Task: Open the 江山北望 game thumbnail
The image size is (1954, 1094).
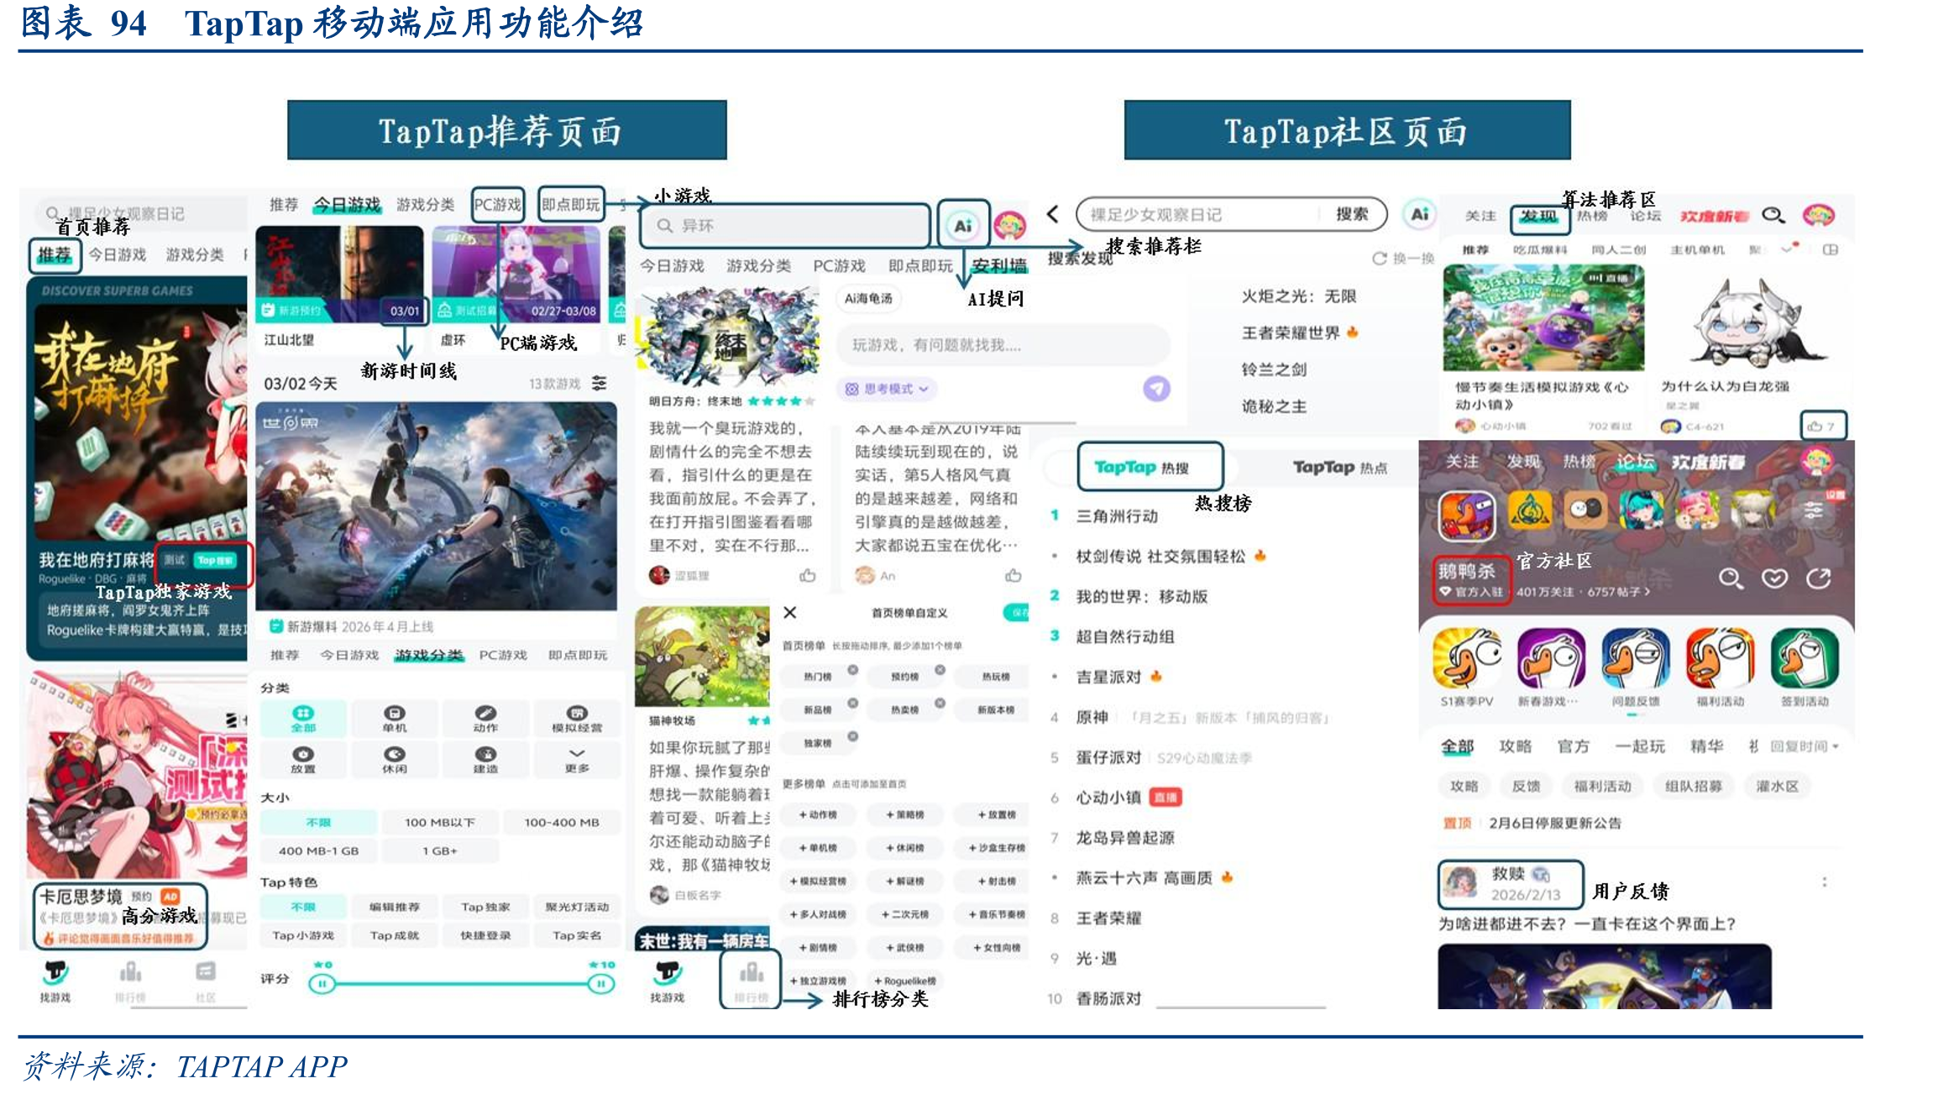Action: 339,273
